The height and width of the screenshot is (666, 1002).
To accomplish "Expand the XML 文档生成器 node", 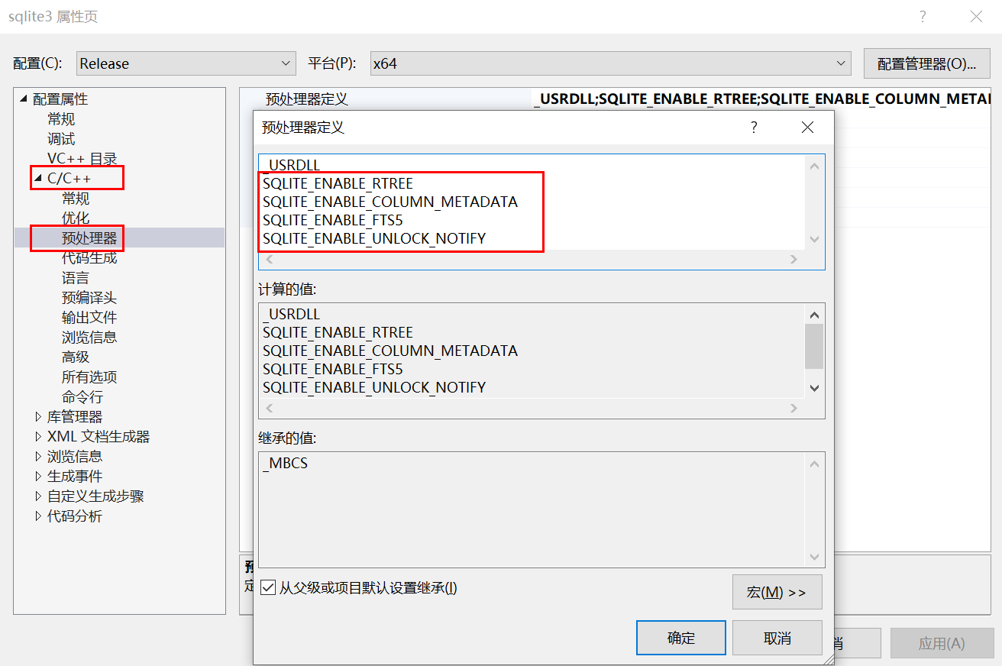I will (x=37, y=436).
